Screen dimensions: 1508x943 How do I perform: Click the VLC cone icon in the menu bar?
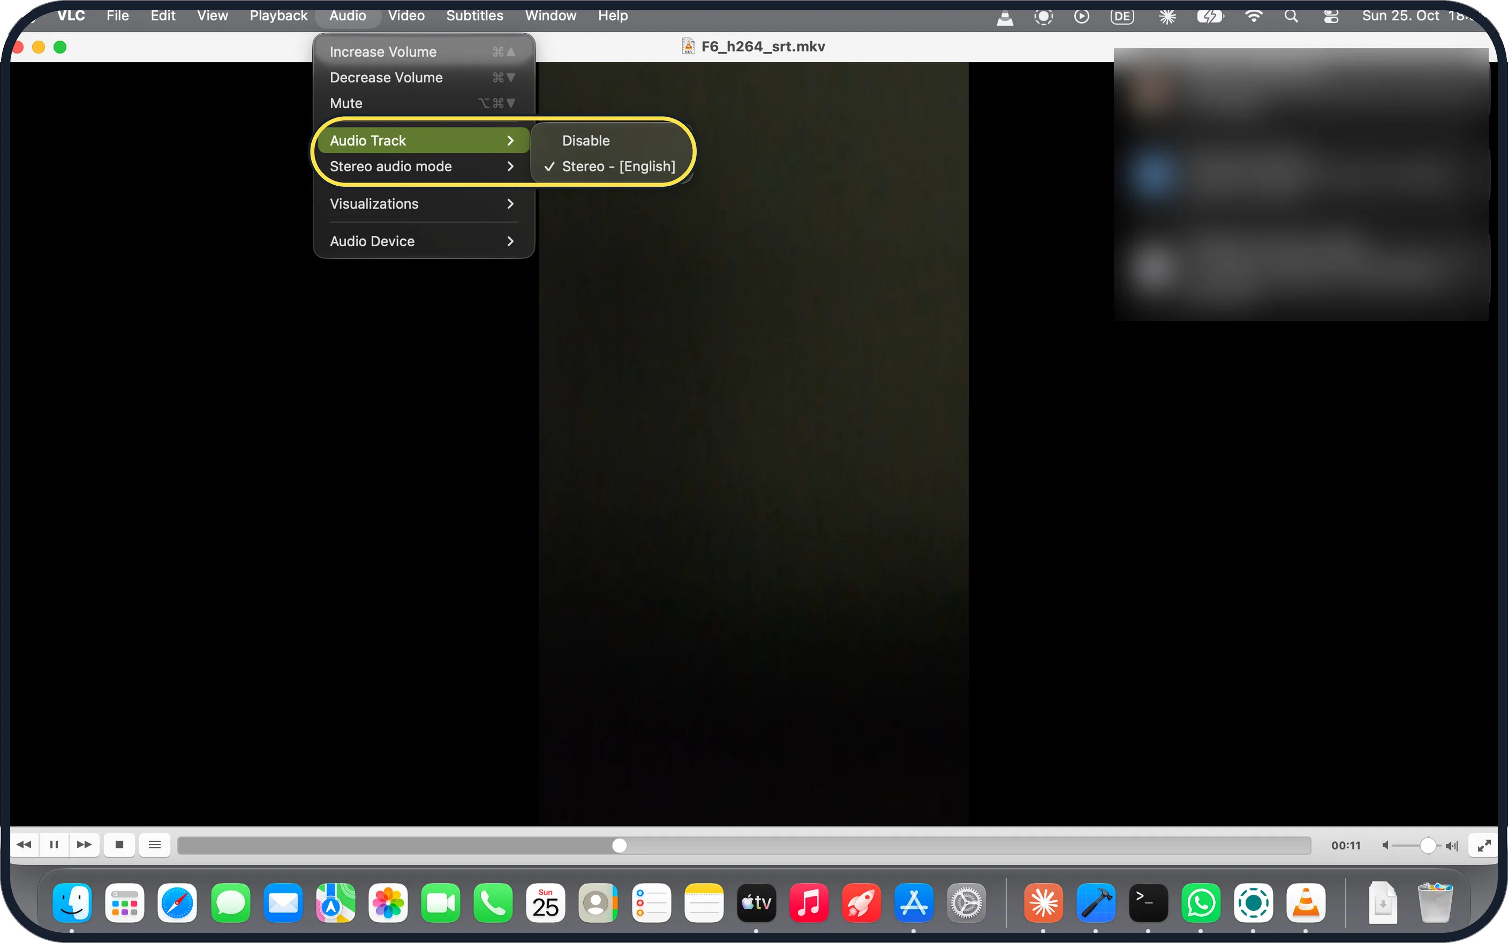point(1005,17)
